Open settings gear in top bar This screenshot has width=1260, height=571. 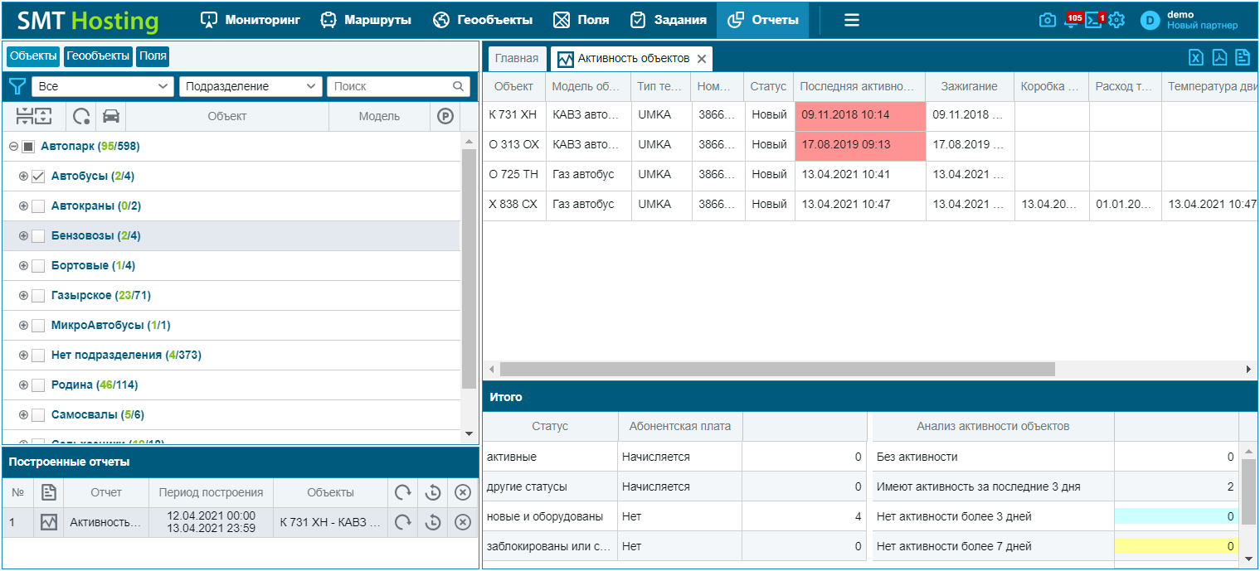click(x=1116, y=20)
